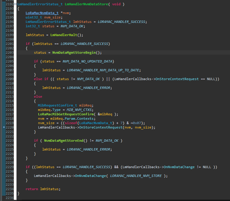Click NULL on line 2209
This screenshot has height=201, width=230.
pos(211,79)
